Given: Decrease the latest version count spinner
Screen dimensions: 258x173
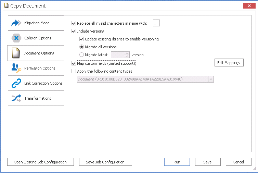Looking at the screenshot, I should click(127, 57).
